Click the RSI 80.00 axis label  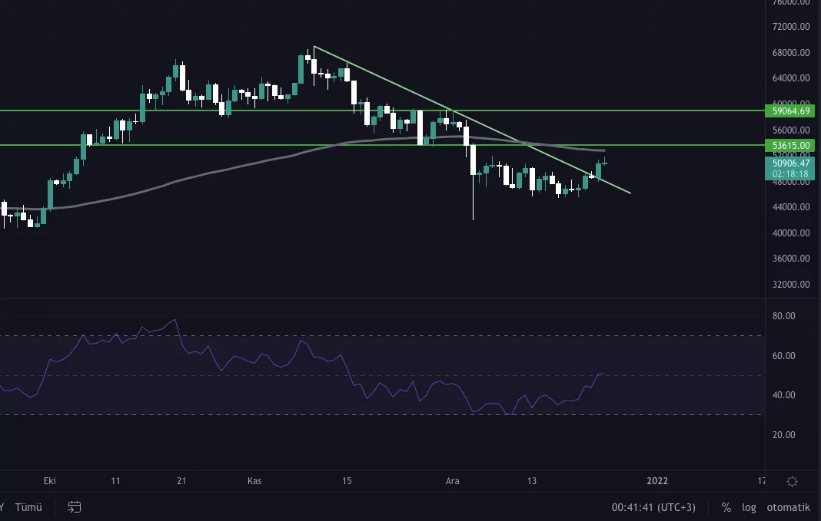coord(783,315)
